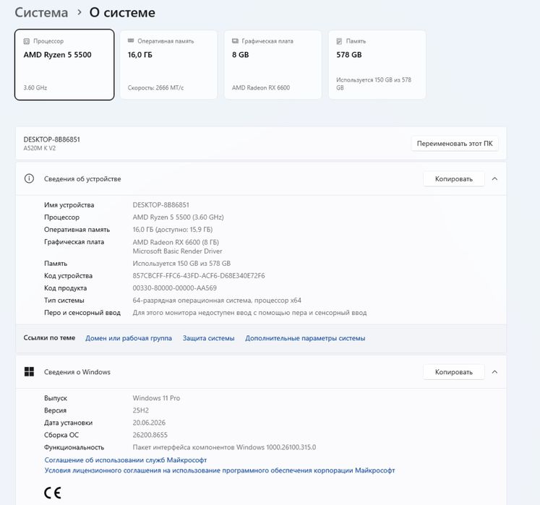This screenshot has width=540, height=505.
Task: Click 3.60 GHz on processor card
Action: click(35, 88)
